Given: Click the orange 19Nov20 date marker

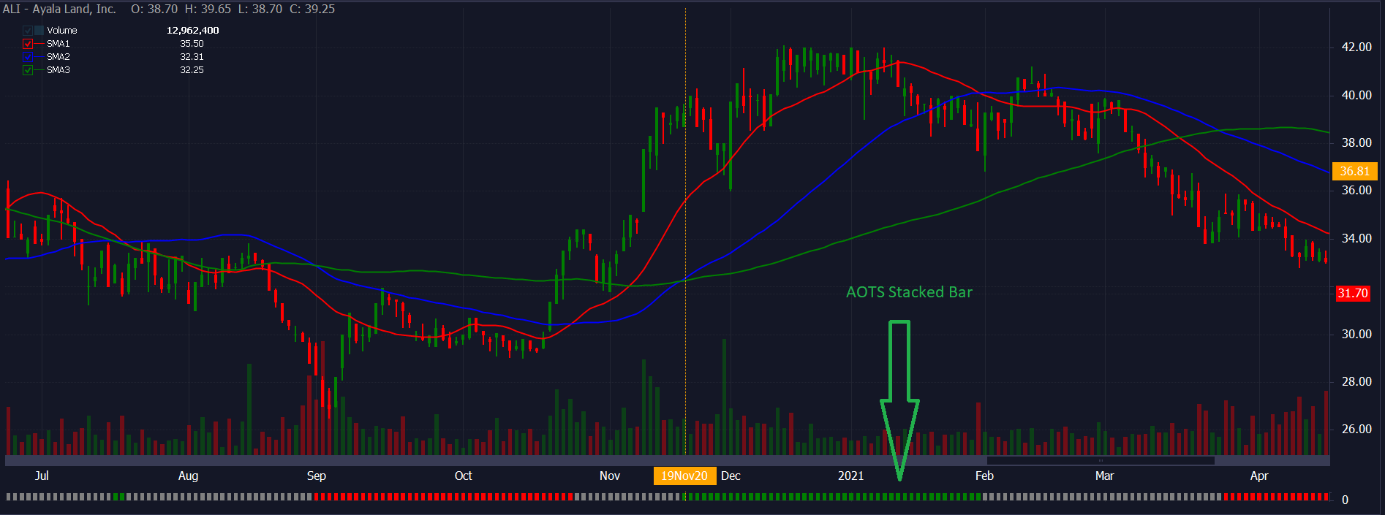Looking at the screenshot, I should [x=684, y=476].
